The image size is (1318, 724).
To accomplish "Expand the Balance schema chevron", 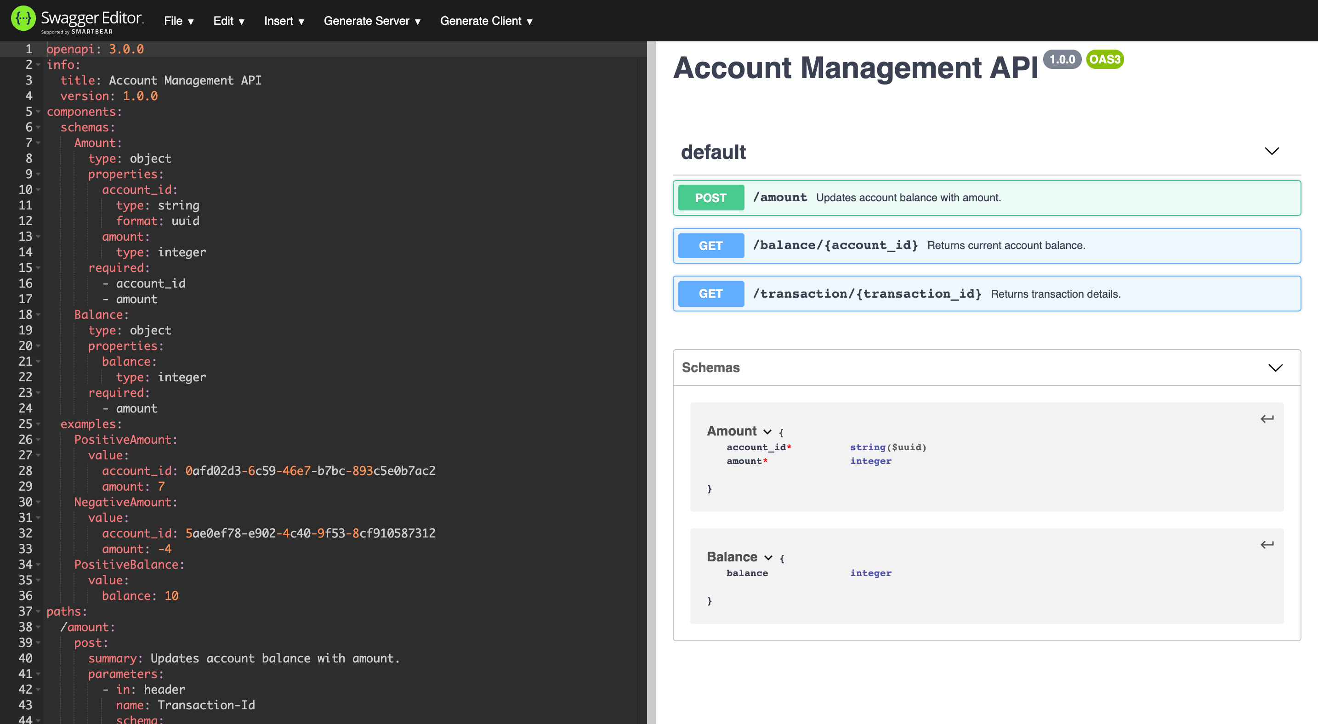I will pyautogui.click(x=769, y=557).
